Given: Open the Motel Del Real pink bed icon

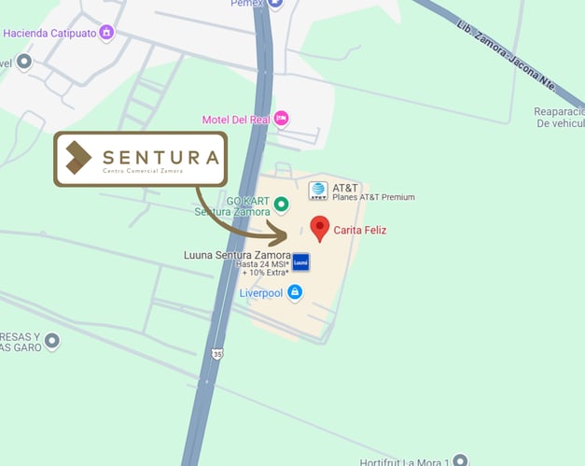Looking at the screenshot, I should click(282, 120).
